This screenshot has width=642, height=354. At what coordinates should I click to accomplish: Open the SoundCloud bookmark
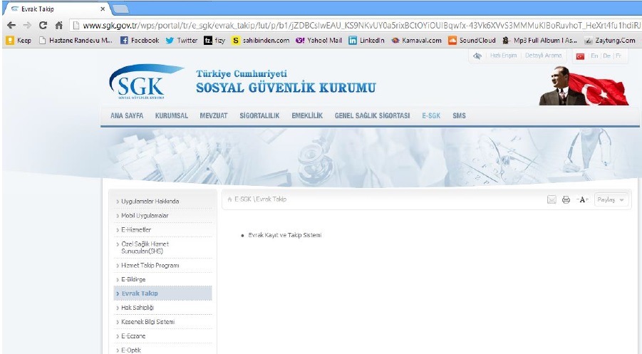tap(472, 40)
